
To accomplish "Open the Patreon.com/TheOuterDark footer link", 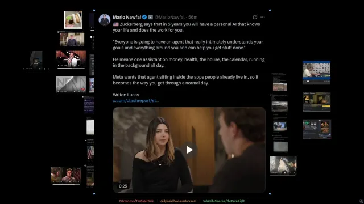I will click(x=136, y=201).
